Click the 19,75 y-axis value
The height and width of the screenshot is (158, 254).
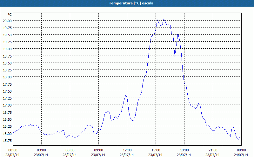[x=7, y=27]
